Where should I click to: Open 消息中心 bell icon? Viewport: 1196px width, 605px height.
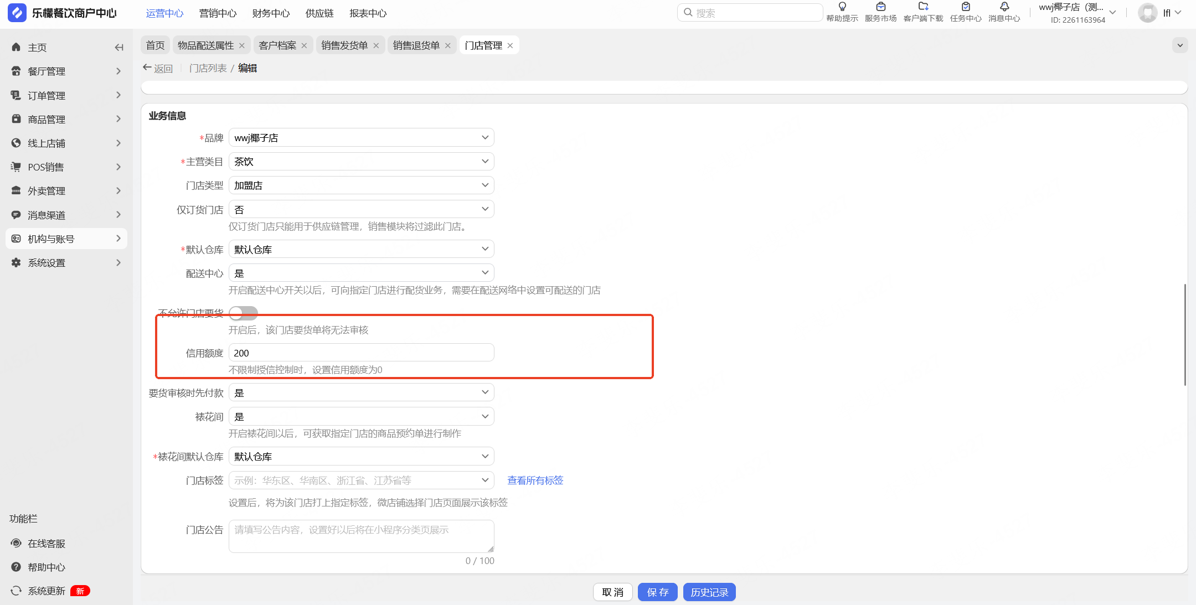coord(1004,7)
